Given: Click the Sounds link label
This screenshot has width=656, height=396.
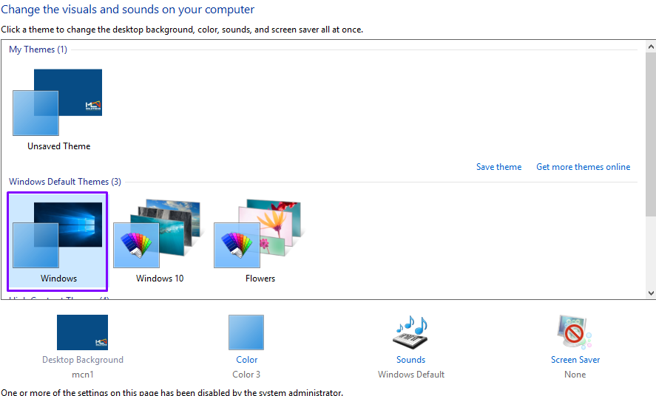Looking at the screenshot, I should tap(411, 360).
